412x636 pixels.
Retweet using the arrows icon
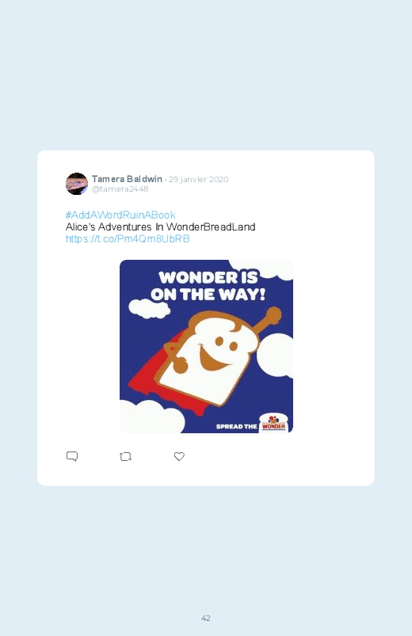pos(125,457)
